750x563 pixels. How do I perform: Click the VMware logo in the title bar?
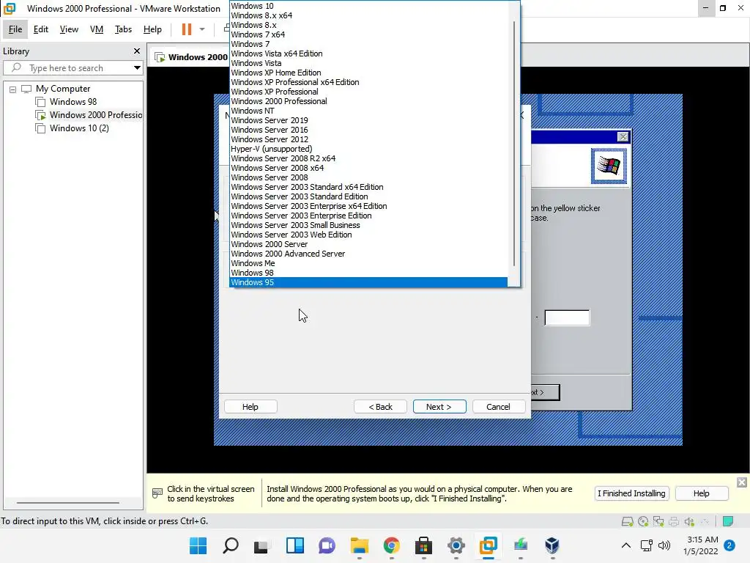10,8
